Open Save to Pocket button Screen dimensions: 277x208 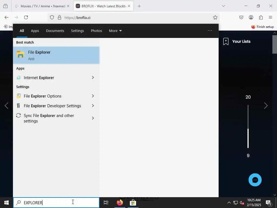(x=241, y=17)
